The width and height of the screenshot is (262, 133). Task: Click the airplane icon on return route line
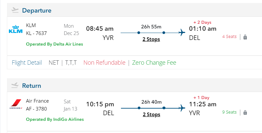tap(182, 108)
